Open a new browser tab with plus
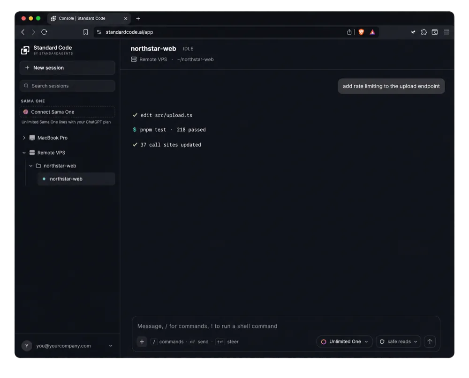469x378 pixels. click(x=138, y=19)
